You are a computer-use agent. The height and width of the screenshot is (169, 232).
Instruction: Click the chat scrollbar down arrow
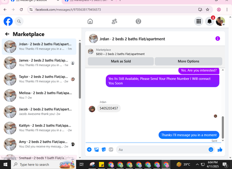point(223,140)
